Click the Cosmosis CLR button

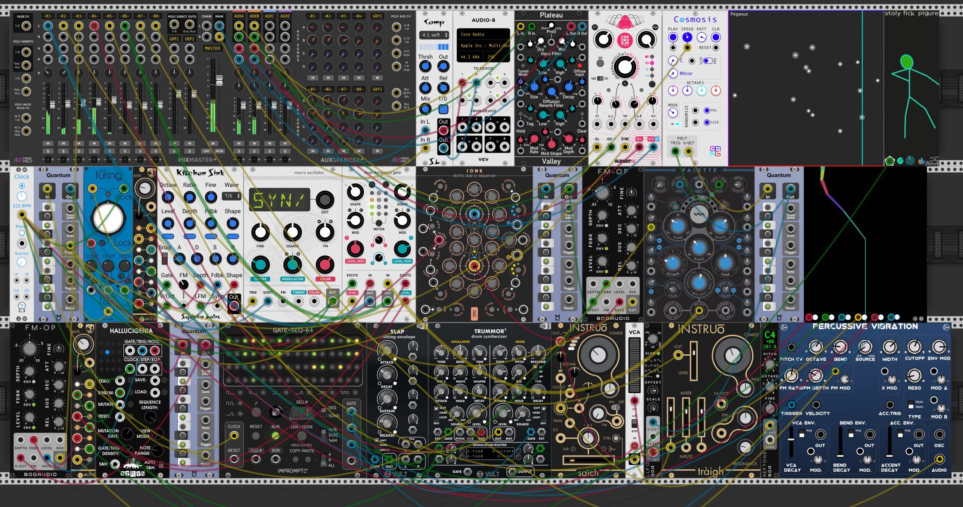pos(716,37)
